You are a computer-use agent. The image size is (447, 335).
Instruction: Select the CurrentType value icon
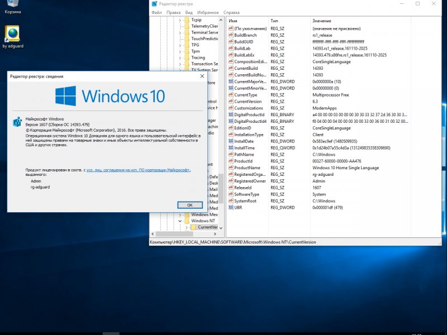231,94
